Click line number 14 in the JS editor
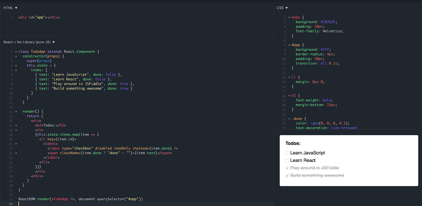Viewport: 422px width, 206px height. tap(11, 111)
